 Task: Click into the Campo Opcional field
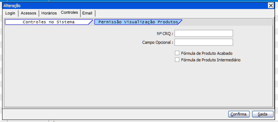pos(204,42)
